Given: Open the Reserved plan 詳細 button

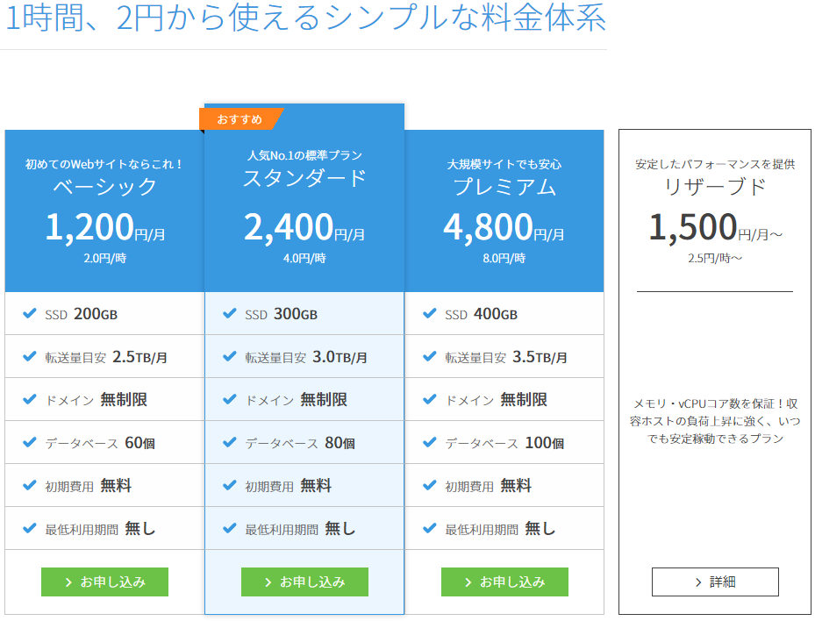Looking at the screenshot, I should pyautogui.click(x=715, y=582).
